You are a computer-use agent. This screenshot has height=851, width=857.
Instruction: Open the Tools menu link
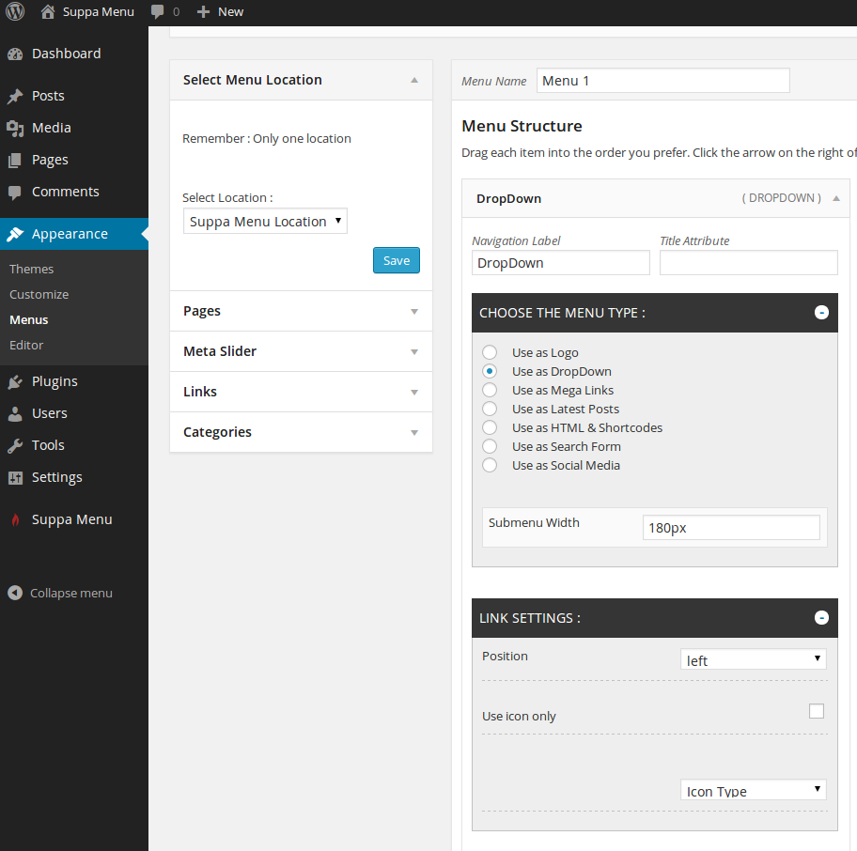pyautogui.click(x=48, y=445)
